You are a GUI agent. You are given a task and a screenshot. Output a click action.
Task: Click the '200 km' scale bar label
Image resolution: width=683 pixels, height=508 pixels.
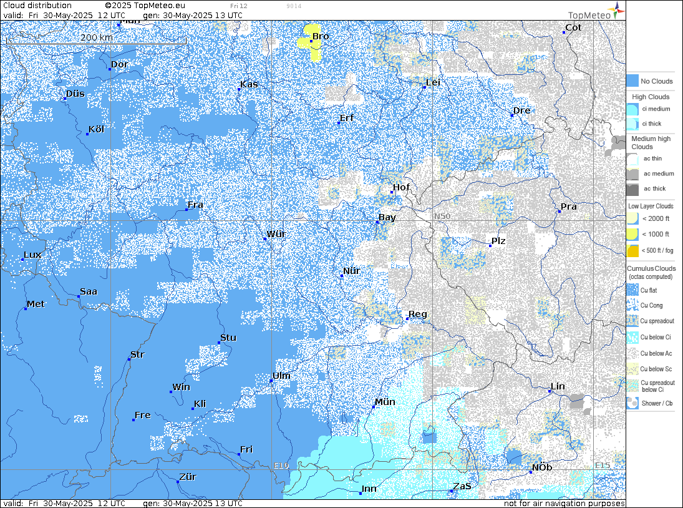pos(96,37)
